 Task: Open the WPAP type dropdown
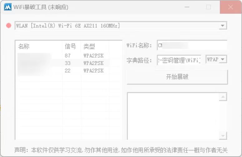pos(216,59)
